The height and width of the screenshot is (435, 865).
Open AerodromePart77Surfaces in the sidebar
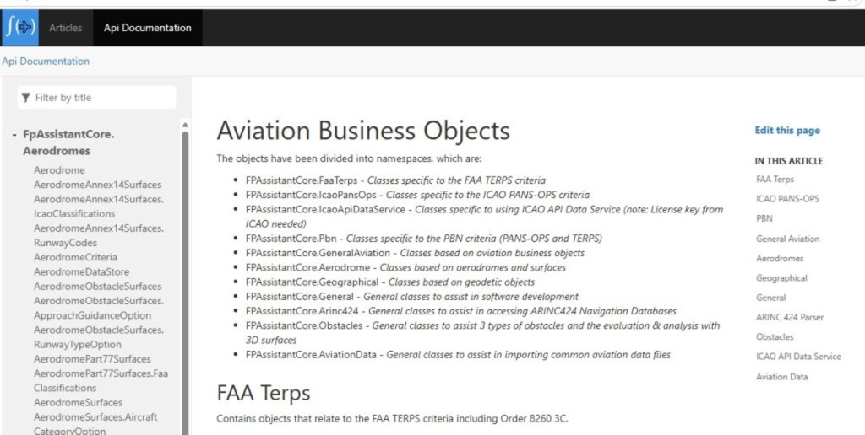click(x=92, y=359)
